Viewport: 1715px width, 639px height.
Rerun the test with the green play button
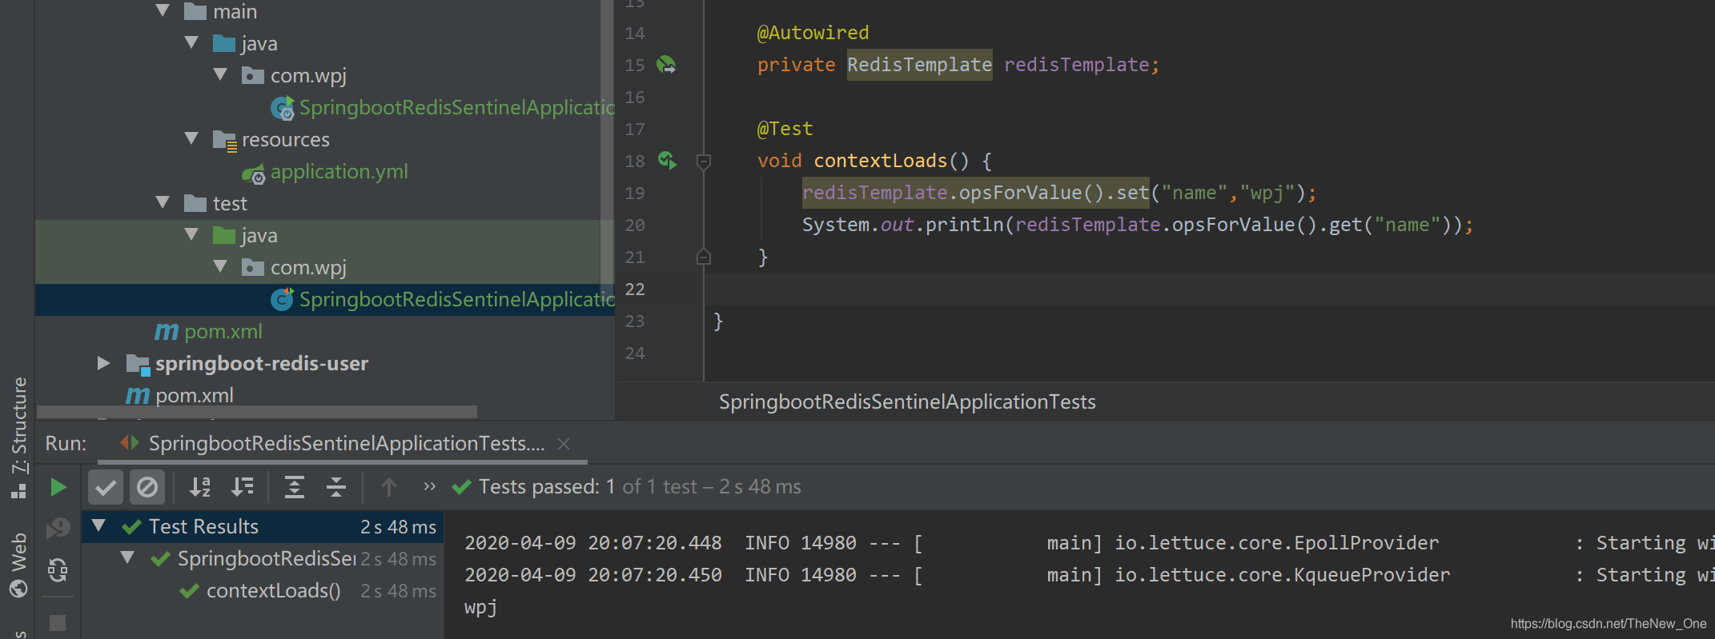pyautogui.click(x=58, y=487)
